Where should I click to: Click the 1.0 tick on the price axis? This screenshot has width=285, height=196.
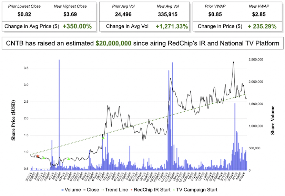(26, 152)
